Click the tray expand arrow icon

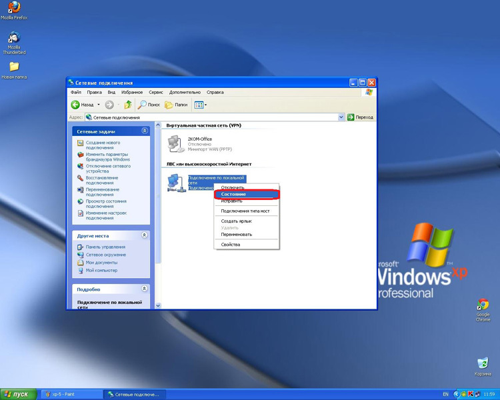pyautogui.click(x=457, y=394)
